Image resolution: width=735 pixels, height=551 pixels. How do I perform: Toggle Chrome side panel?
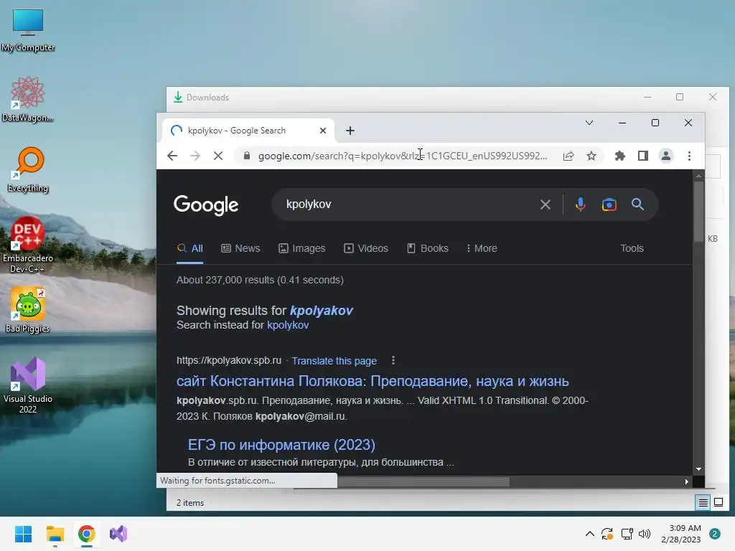642,156
